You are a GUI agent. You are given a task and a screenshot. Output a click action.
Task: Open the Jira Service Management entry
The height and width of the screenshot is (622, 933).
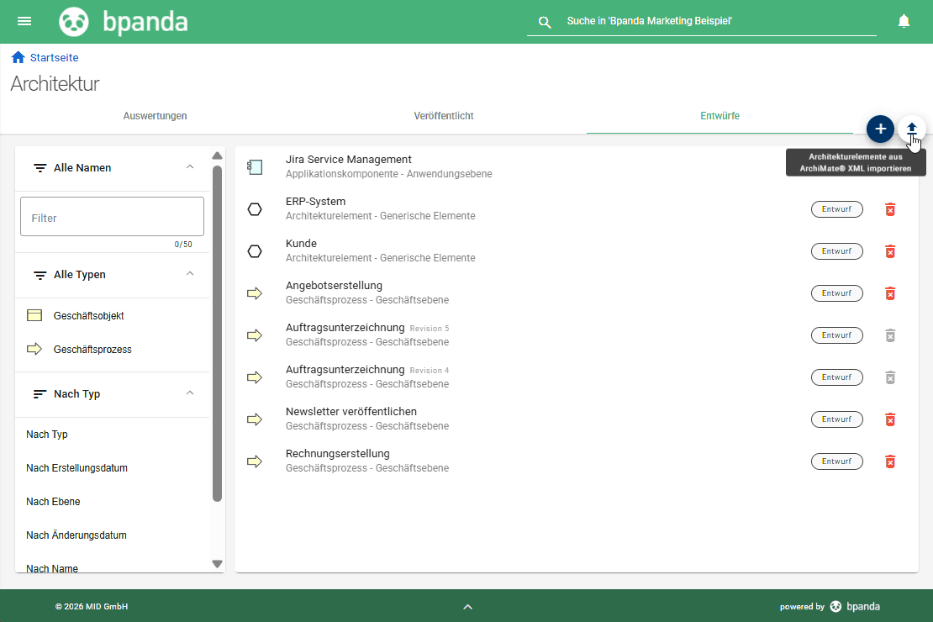point(577,167)
